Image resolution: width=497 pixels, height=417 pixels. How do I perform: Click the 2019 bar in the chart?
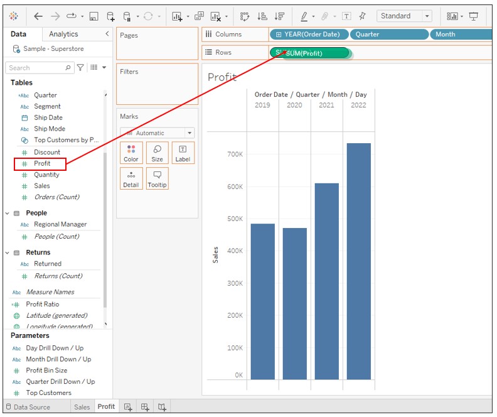(263, 301)
